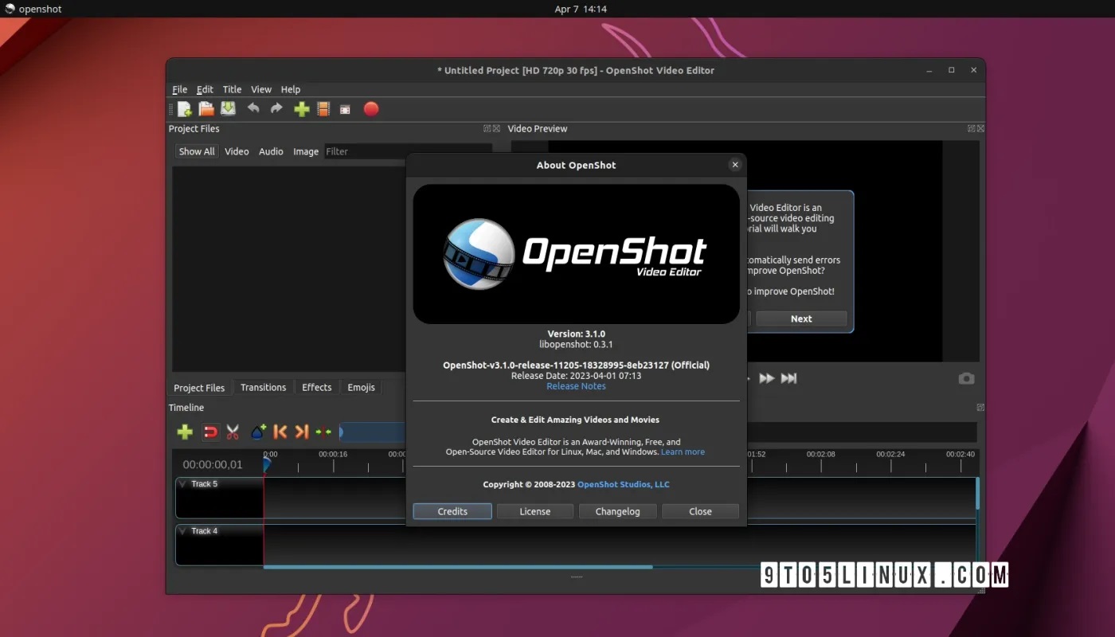The image size is (1115, 637).
Task: Close the About OpenShot dialog with X
Action: pos(735,165)
